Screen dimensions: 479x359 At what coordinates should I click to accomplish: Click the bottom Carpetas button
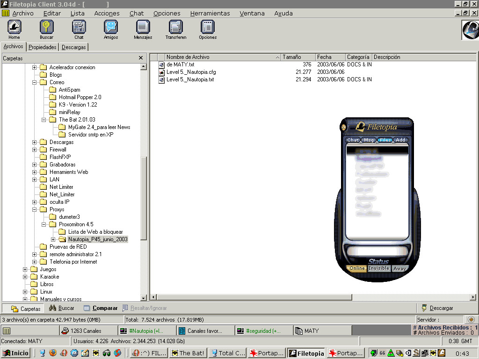pos(23,309)
